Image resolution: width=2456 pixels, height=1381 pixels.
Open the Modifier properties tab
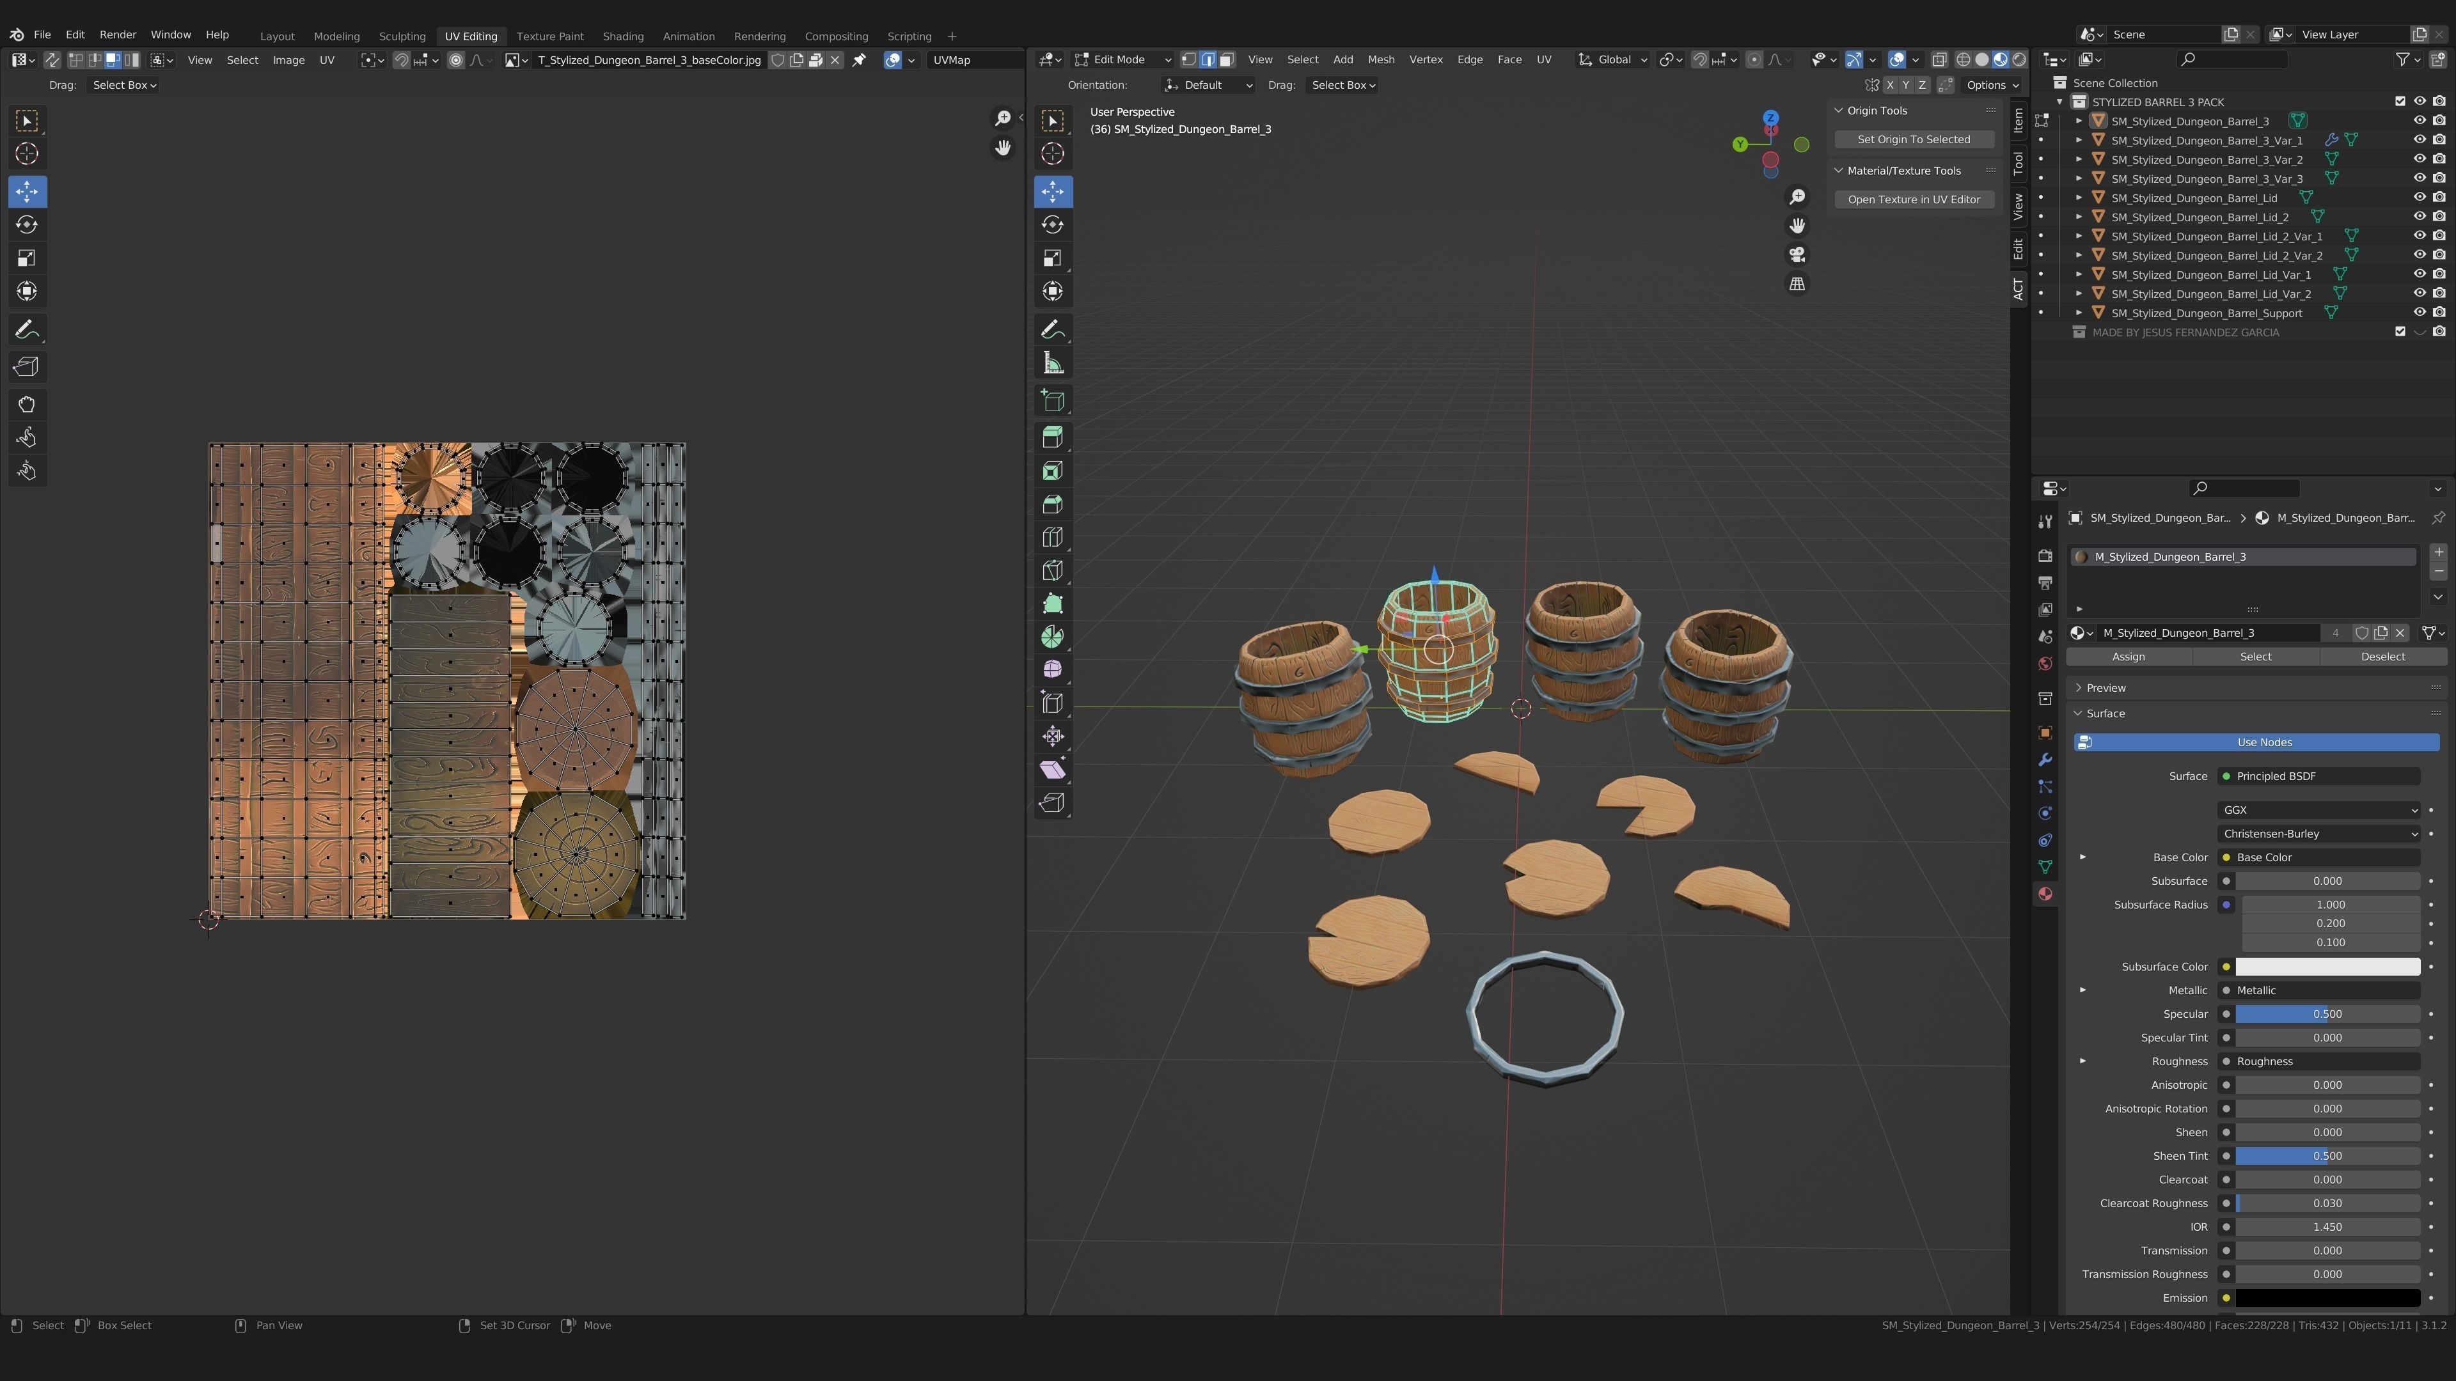tap(2045, 760)
